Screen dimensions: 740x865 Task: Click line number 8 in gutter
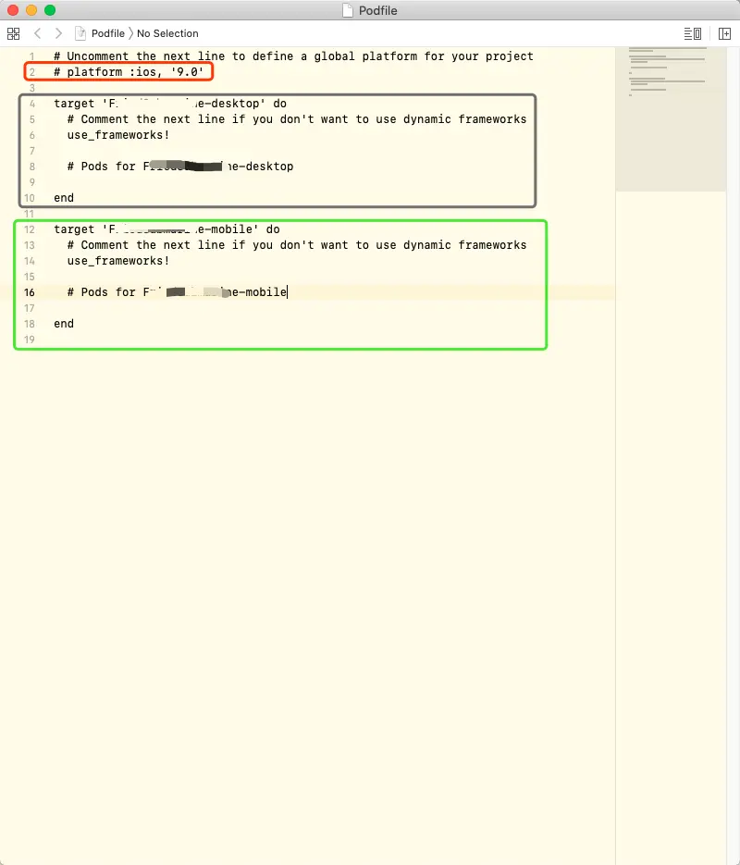pos(32,167)
